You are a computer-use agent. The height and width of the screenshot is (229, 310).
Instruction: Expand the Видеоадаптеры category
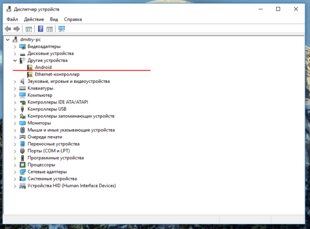[x=15, y=47]
